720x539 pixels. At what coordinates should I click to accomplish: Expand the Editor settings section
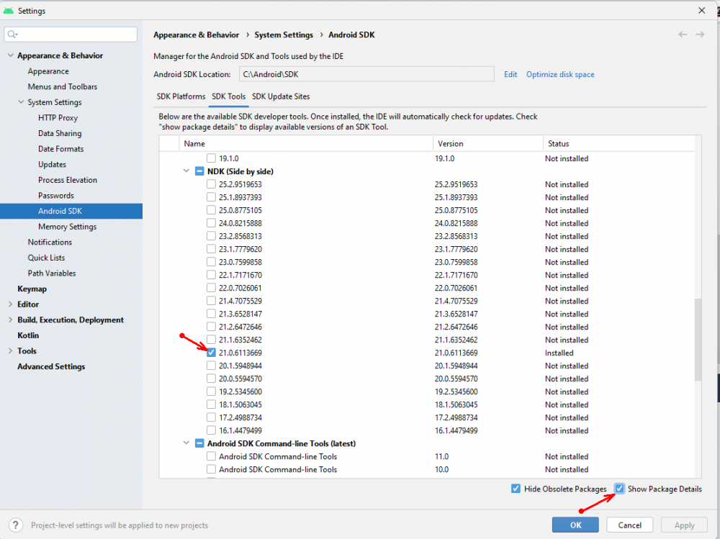click(x=11, y=304)
